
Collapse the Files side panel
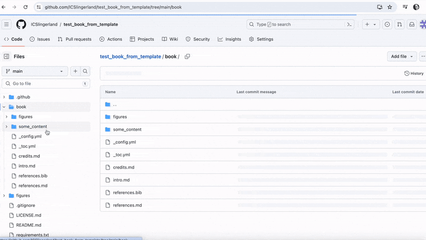click(6, 57)
